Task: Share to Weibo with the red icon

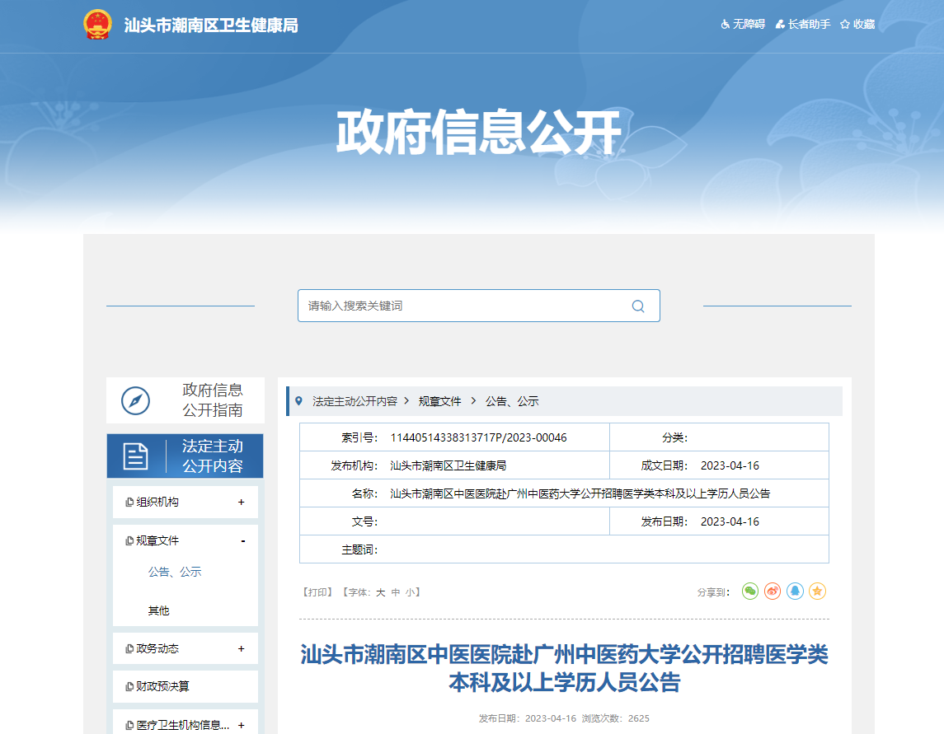Action: (x=773, y=591)
